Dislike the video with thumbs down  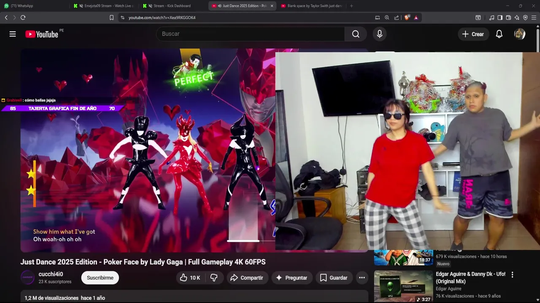[x=214, y=278]
